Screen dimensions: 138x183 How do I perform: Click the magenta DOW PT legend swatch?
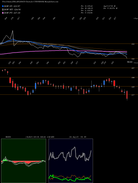coord(3,13)
